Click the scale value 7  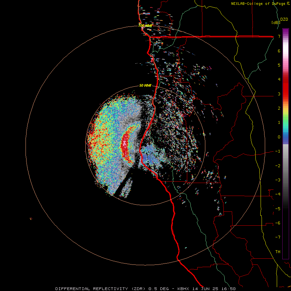(279, 36)
